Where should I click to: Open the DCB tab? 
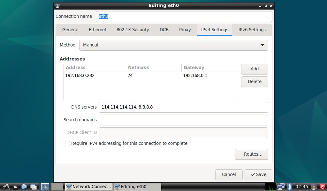click(164, 30)
